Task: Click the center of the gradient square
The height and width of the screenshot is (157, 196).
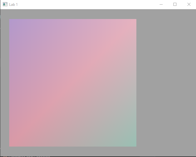Action: pos(73,83)
